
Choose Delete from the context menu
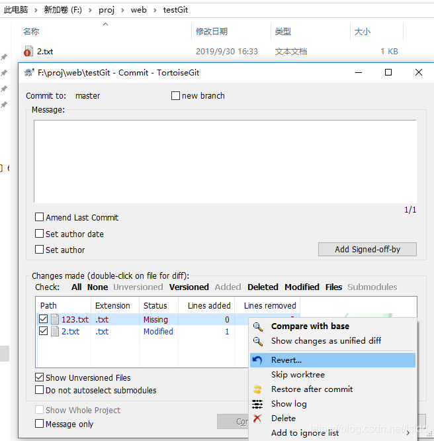[333, 418]
